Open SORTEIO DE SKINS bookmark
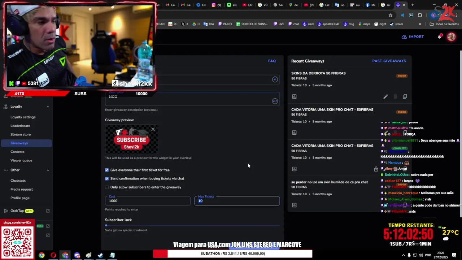The width and height of the screenshot is (462, 260). coord(252,24)
